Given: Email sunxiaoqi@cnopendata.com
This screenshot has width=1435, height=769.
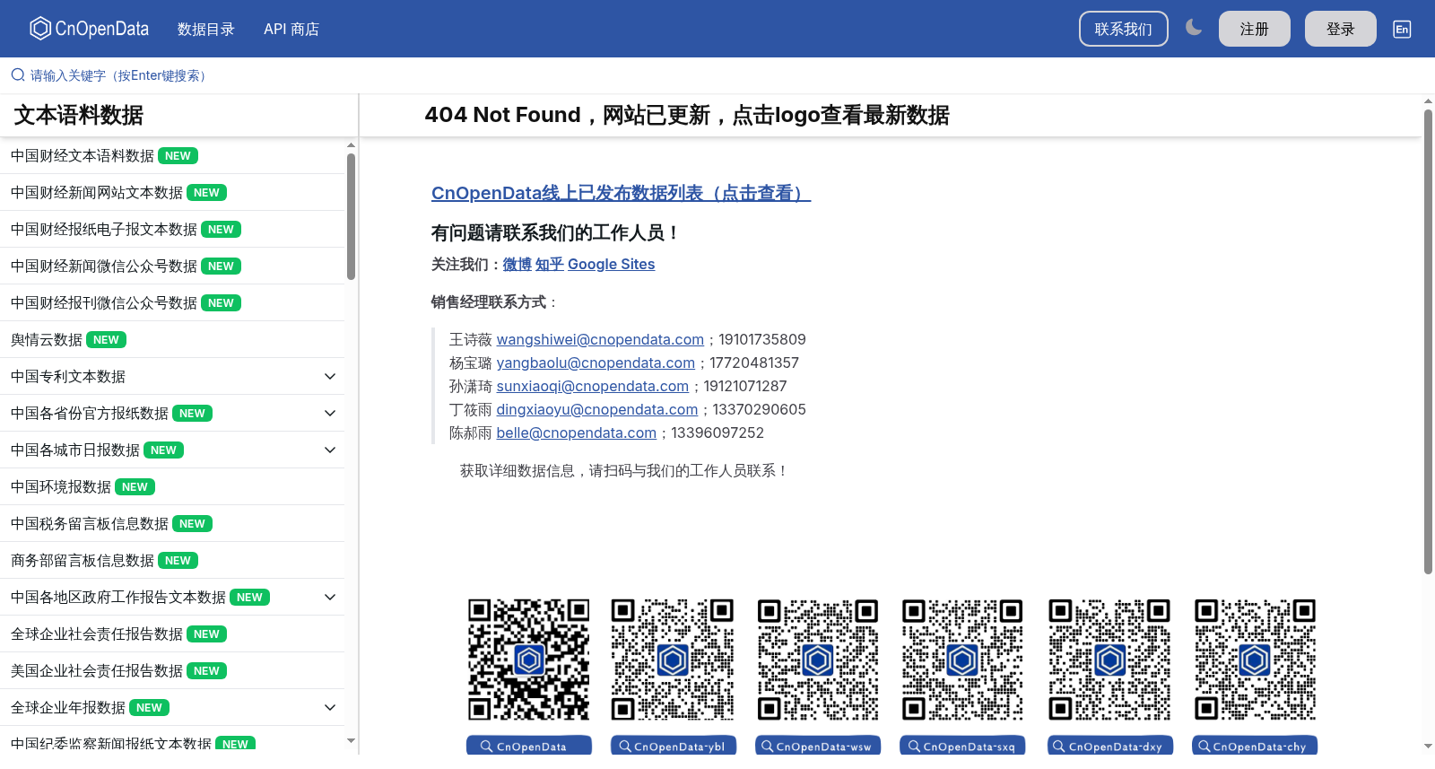Looking at the screenshot, I should (593, 386).
